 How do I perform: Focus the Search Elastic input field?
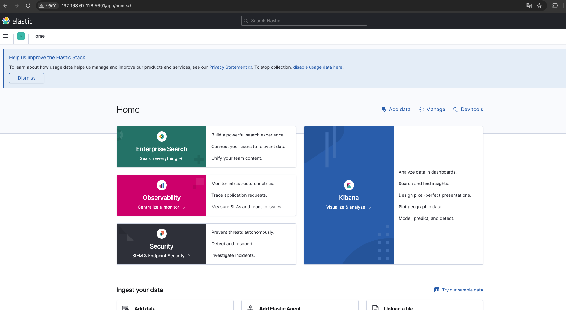tap(304, 21)
